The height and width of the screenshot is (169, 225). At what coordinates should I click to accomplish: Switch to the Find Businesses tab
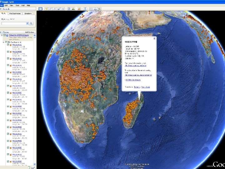(15, 13)
